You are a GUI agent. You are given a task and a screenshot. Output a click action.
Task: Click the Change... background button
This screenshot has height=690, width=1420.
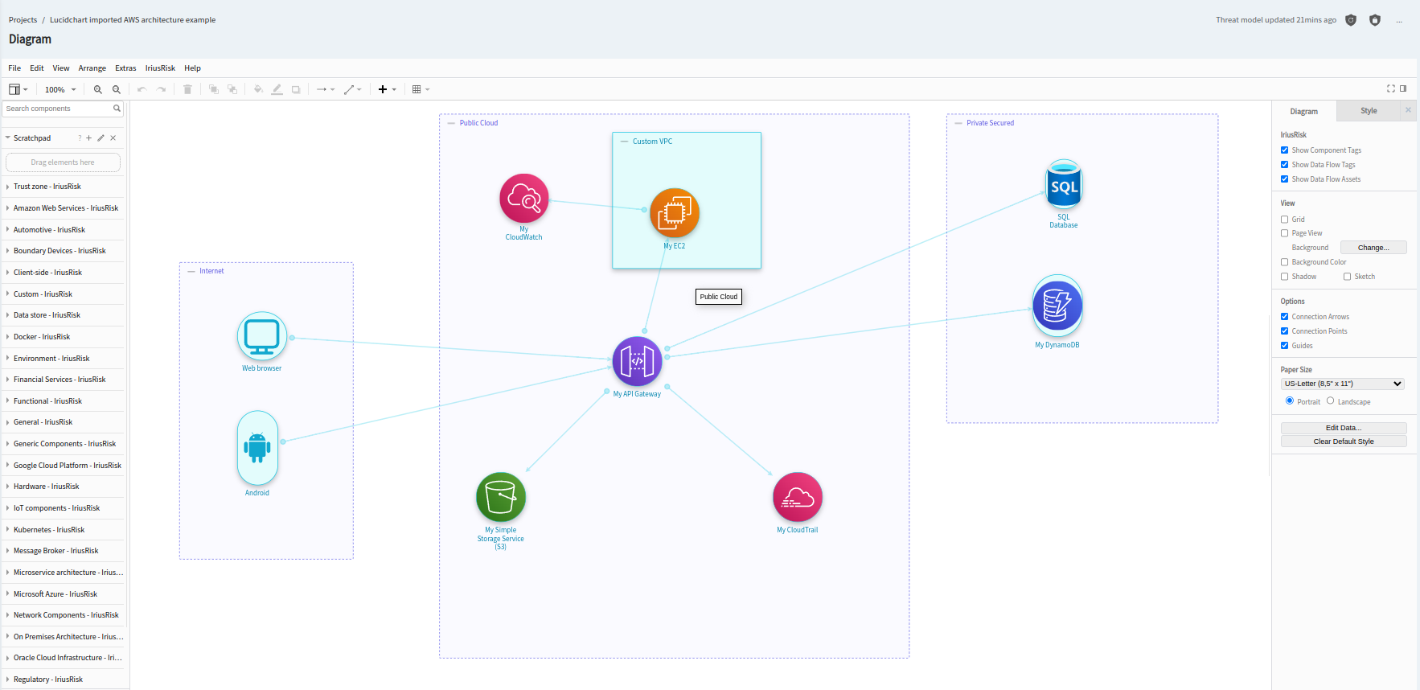(1373, 248)
